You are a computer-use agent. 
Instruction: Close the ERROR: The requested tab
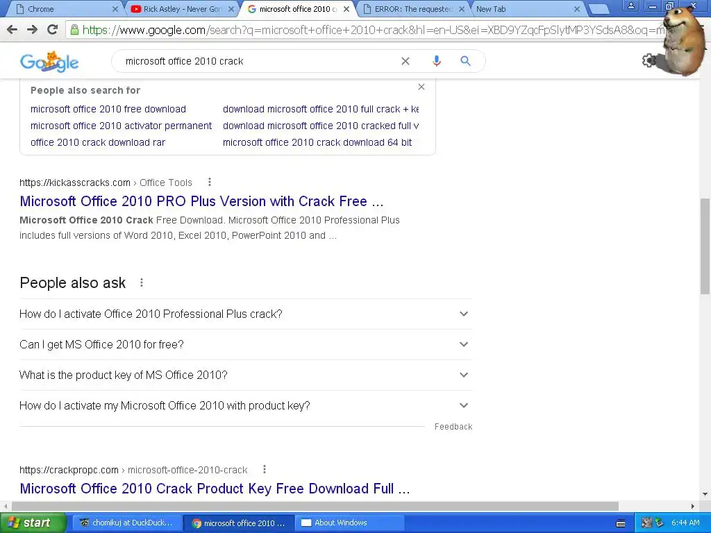coord(462,9)
